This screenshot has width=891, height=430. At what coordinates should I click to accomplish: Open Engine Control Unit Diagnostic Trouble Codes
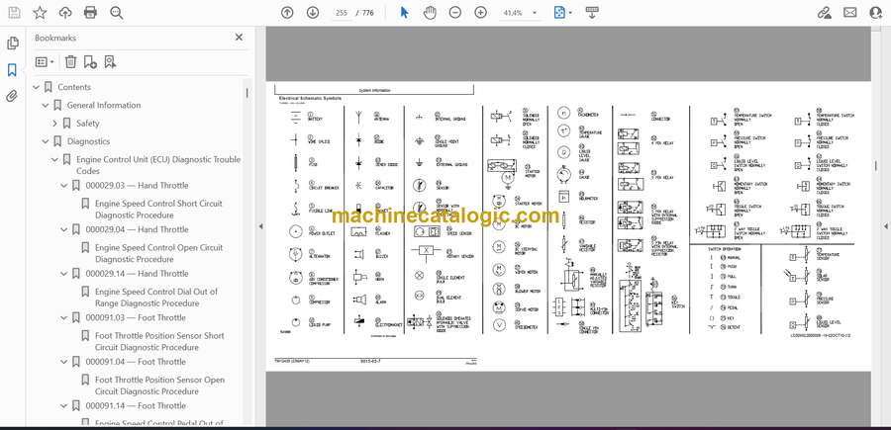(158, 165)
